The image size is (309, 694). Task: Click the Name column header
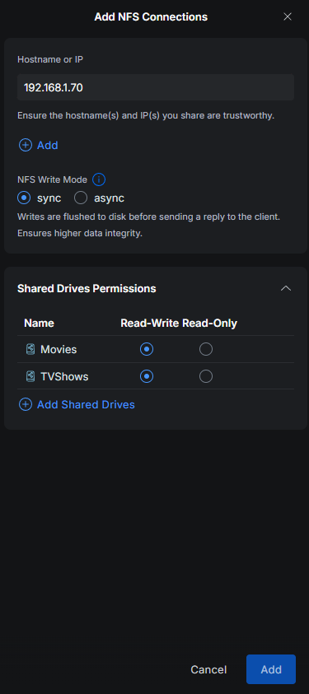click(39, 323)
